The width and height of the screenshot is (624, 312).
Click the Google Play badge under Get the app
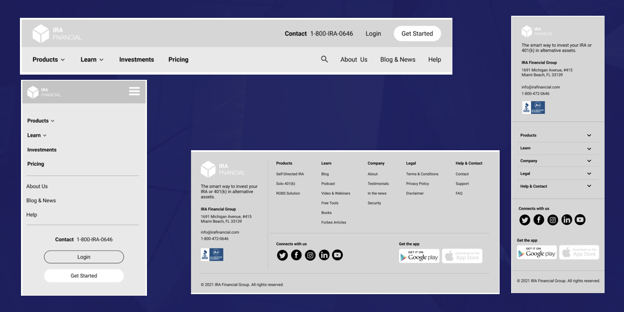click(x=419, y=256)
